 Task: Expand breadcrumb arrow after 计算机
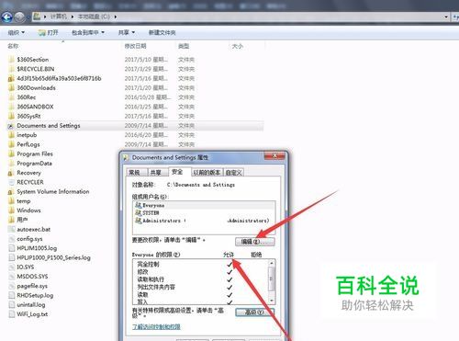[73, 17]
